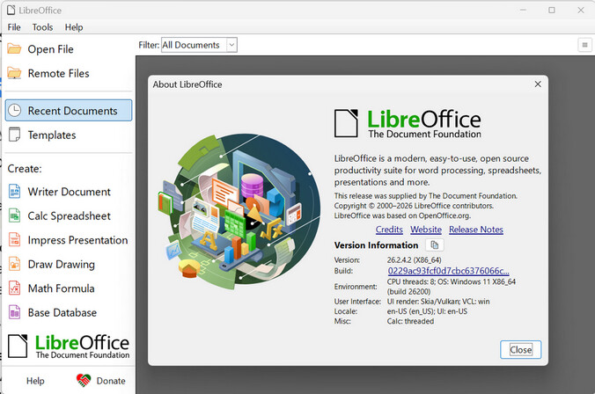Select the Recent Documents label
The width and height of the screenshot is (595, 394).
(72, 111)
